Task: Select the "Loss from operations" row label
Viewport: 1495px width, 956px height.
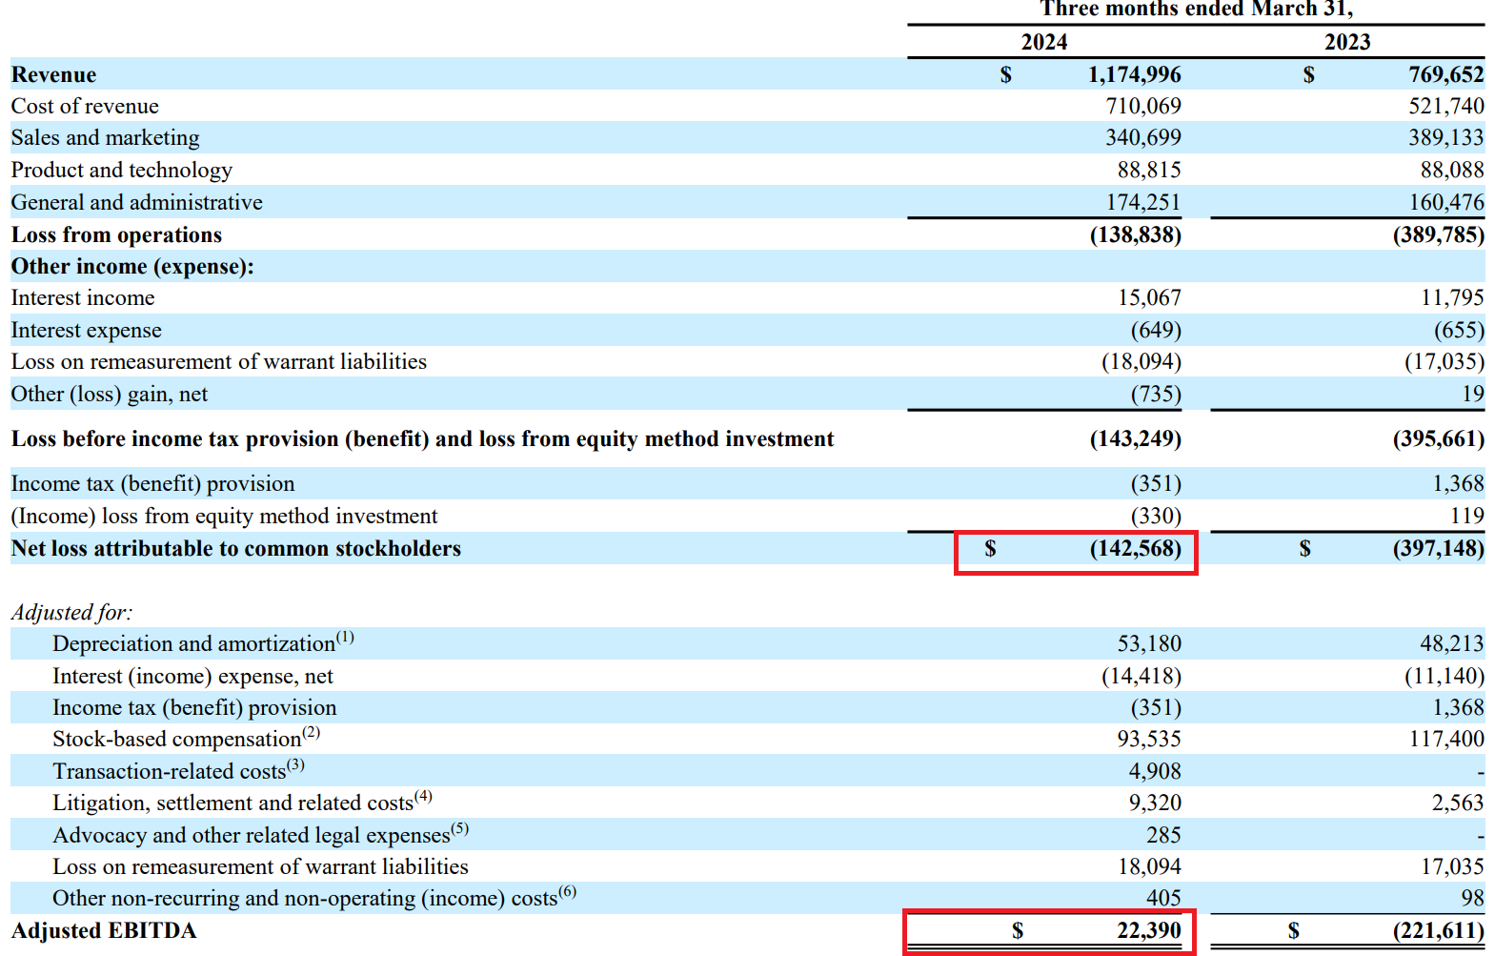Action: click(116, 234)
